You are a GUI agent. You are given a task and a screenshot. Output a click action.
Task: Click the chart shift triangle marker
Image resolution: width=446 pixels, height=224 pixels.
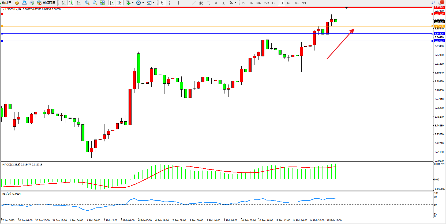tap(346, 8)
